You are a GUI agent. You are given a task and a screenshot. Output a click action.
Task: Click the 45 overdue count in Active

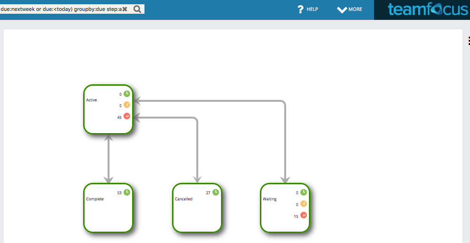tap(119, 117)
